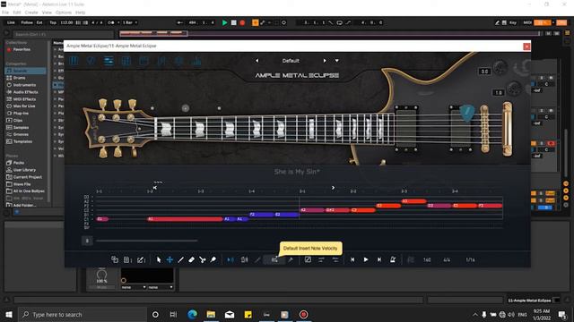Click the 4/4 time signature in Riffer
Image resolution: width=574 pixels, height=322 pixels.
447,260
